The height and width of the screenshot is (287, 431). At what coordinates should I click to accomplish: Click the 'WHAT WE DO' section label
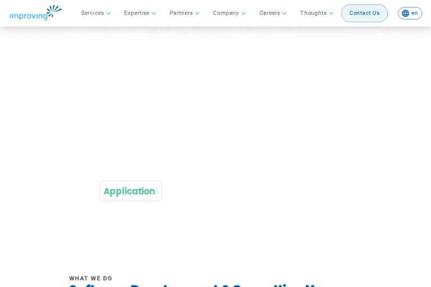click(x=91, y=279)
